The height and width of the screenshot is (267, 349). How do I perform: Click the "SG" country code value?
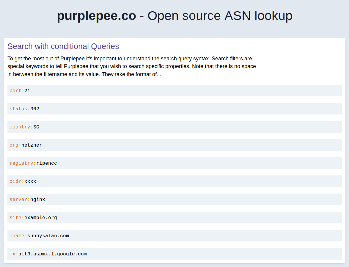36,127
